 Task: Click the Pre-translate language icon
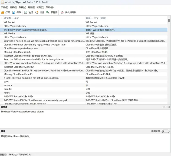coord(48,12)
